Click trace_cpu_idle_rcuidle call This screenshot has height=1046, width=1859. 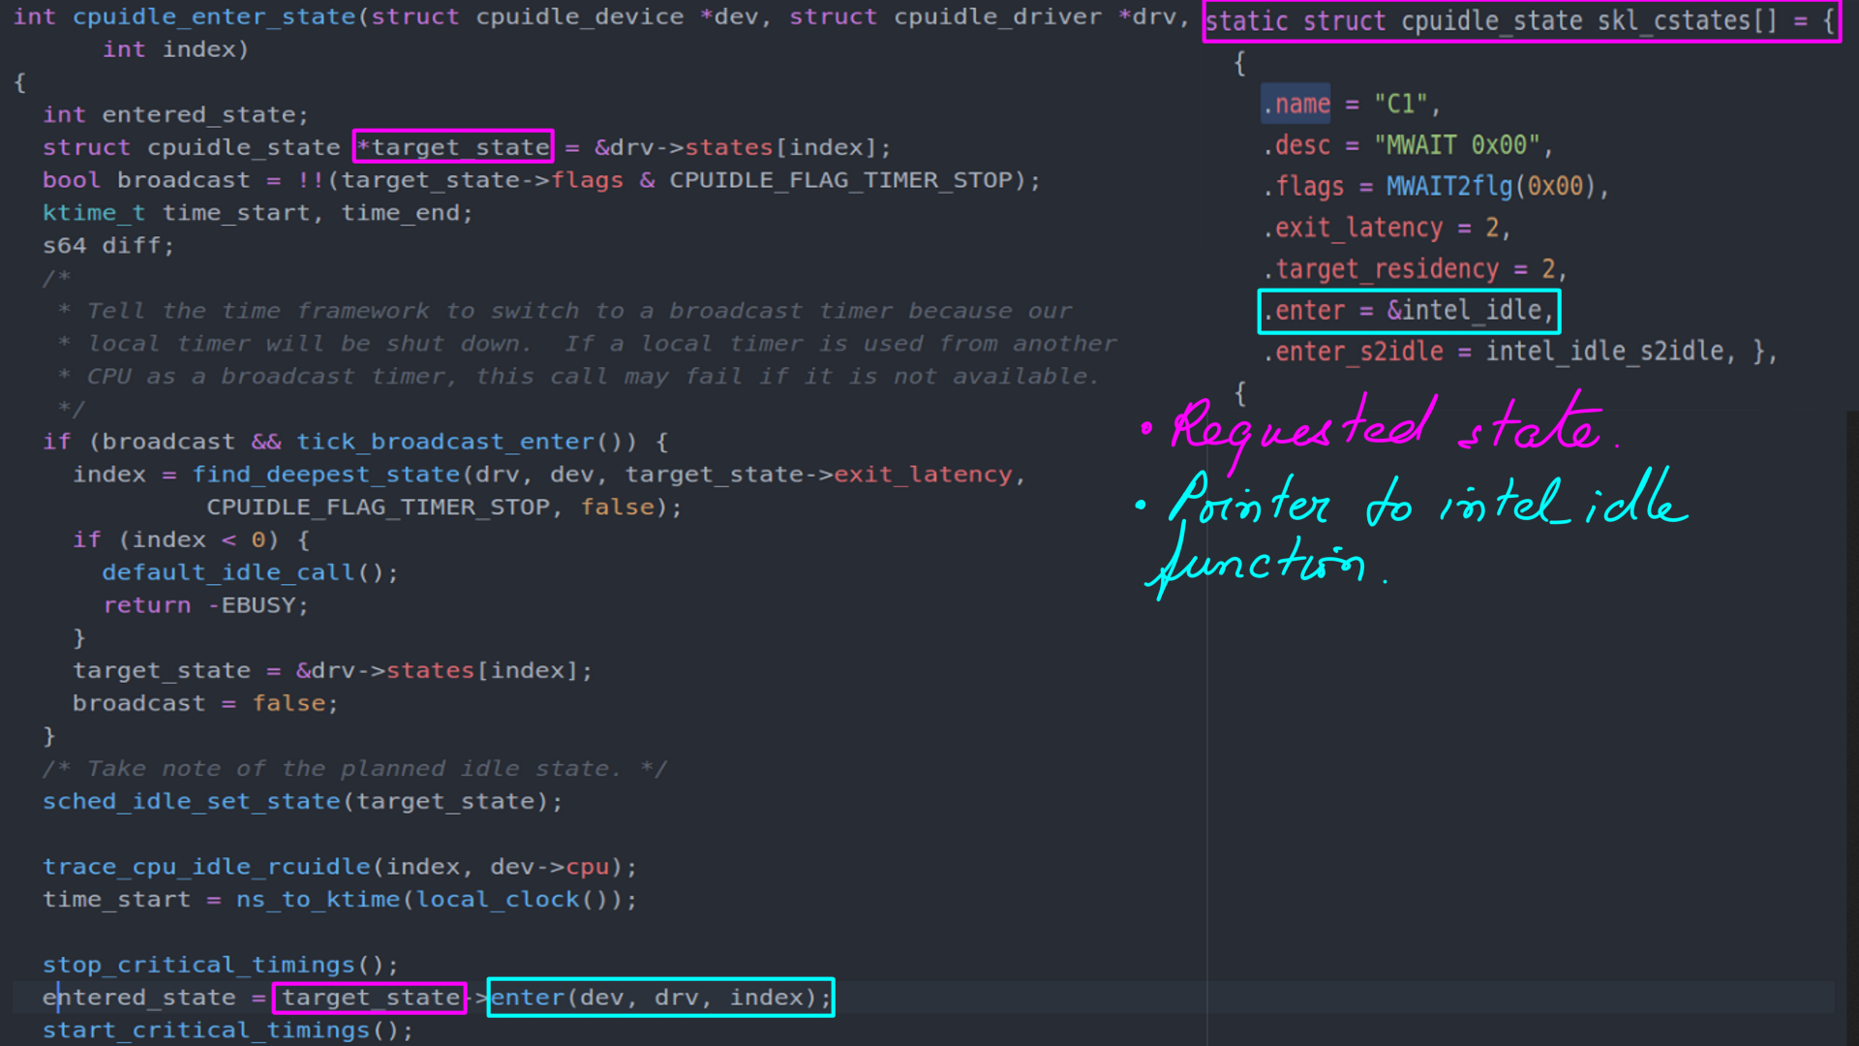click(340, 867)
